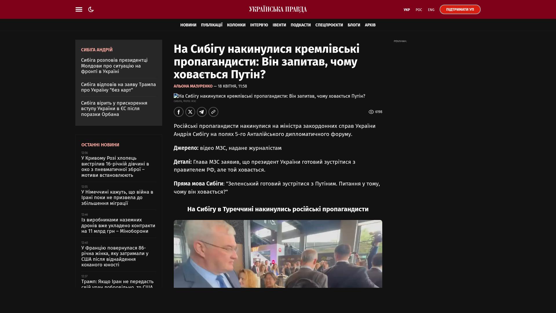Open the Подкасти menu item
This screenshot has height=313, width=556.
pyautogui.click(x=301, y=25)
